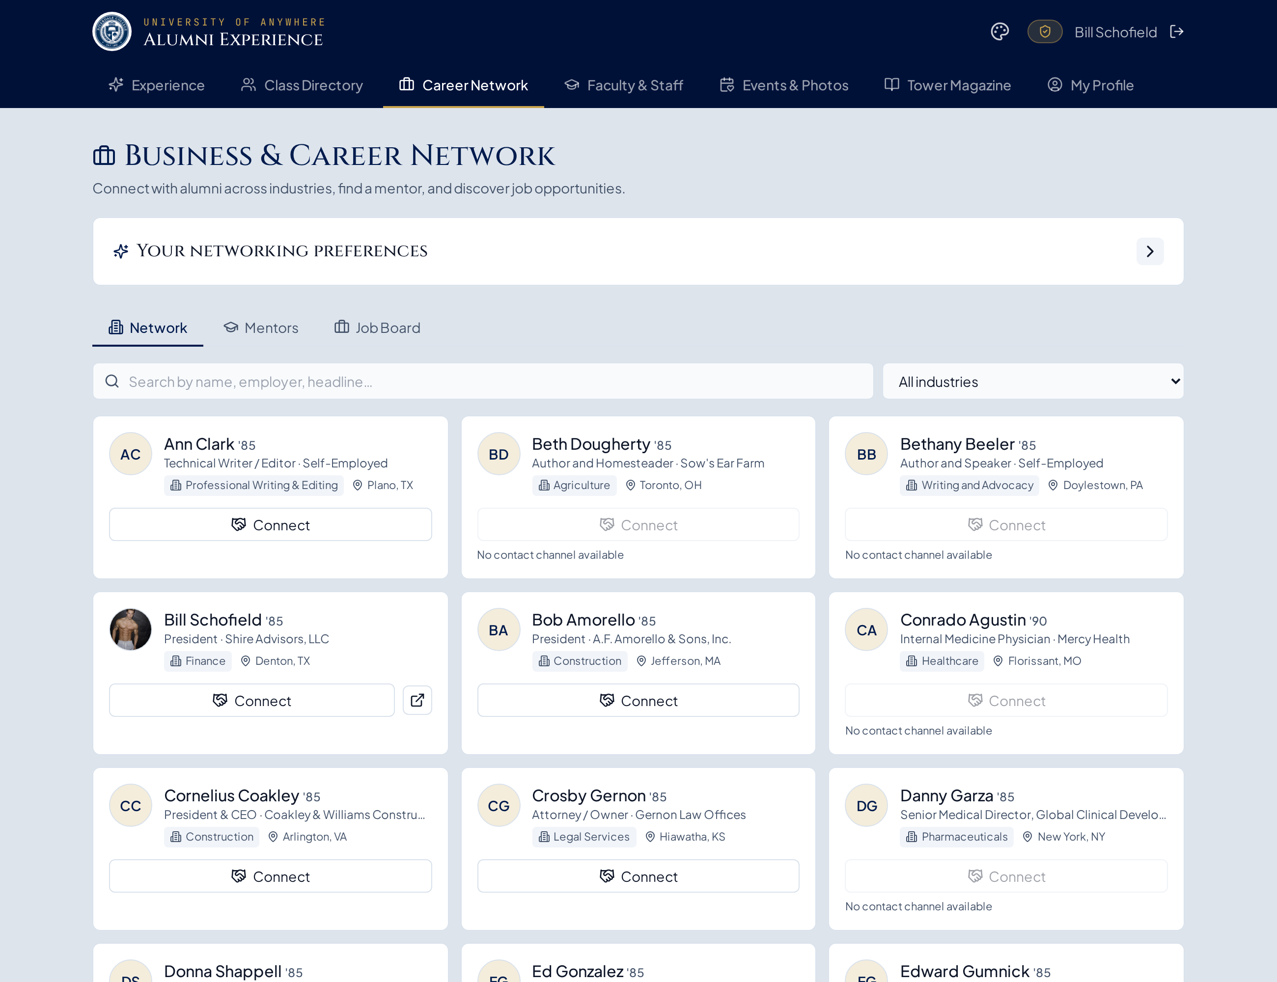Click the Legal Services industry tag

point(584,837)
